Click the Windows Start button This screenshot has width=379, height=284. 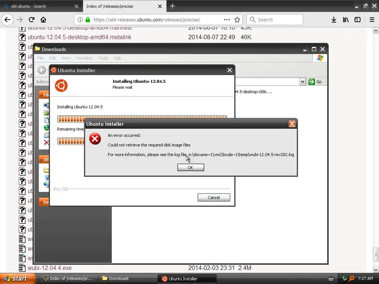tap(18, 279)
